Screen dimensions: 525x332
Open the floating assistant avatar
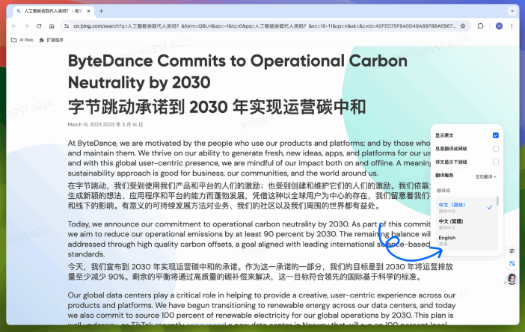coord(512,278)
